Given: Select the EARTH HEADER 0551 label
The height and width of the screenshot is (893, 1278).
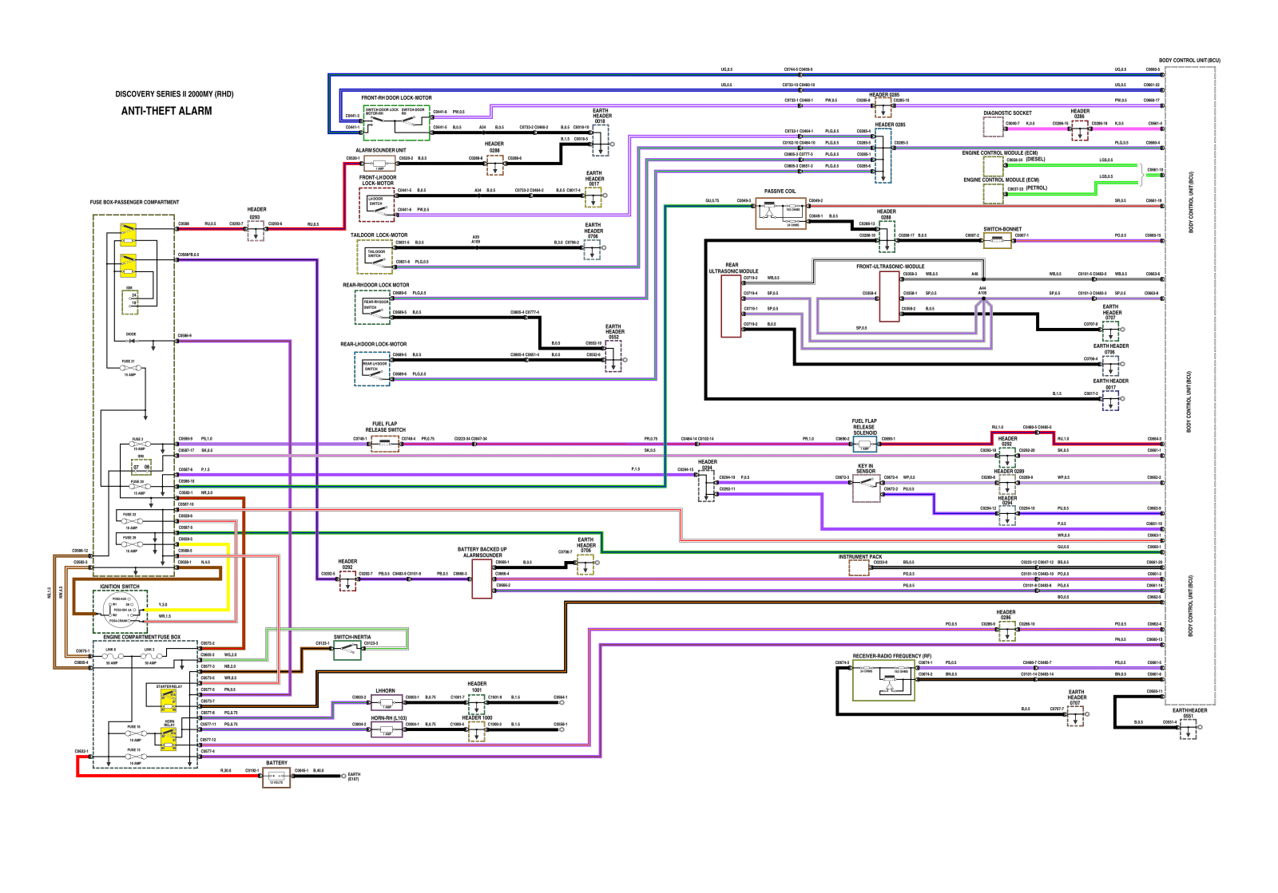Looking at the screenshot, I should click(1189, 713).
